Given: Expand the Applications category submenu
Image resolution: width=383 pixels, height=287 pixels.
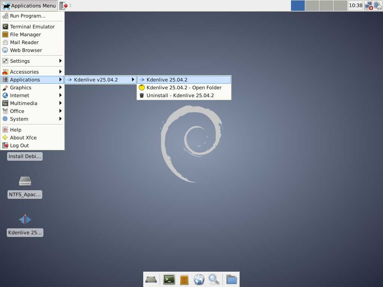Looking at the screenshot, I should (x=32, y=80).
